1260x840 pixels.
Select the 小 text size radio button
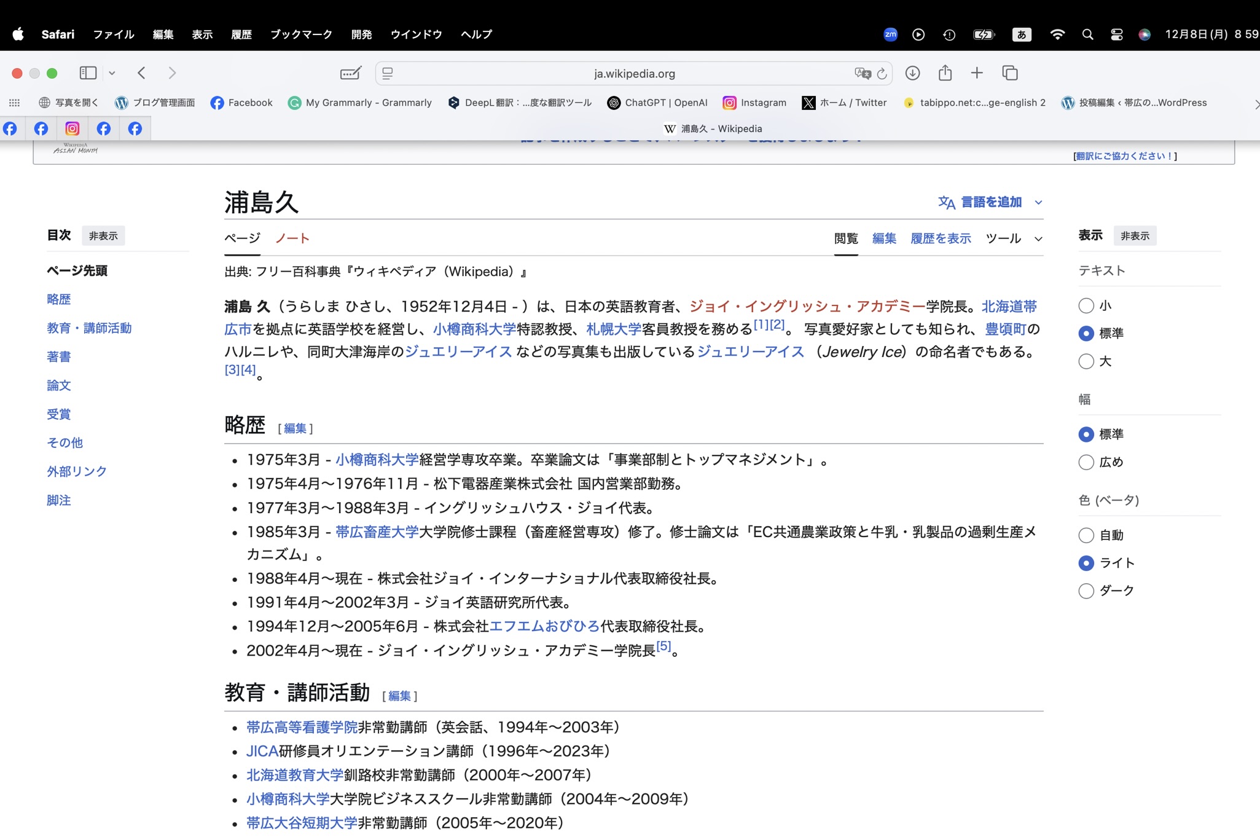coord(1086,305)
